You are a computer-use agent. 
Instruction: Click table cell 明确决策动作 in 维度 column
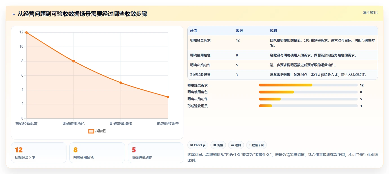200,65
